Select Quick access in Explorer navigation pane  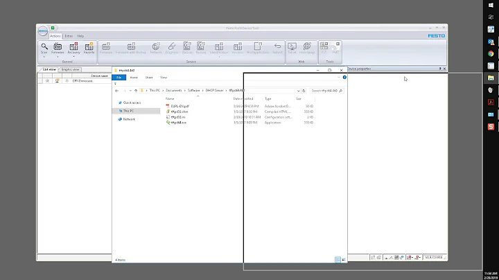click(x=132, y=103)
